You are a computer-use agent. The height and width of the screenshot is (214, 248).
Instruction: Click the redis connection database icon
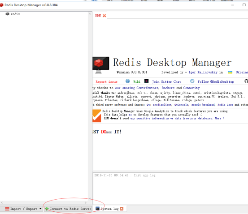coord(8,14)
